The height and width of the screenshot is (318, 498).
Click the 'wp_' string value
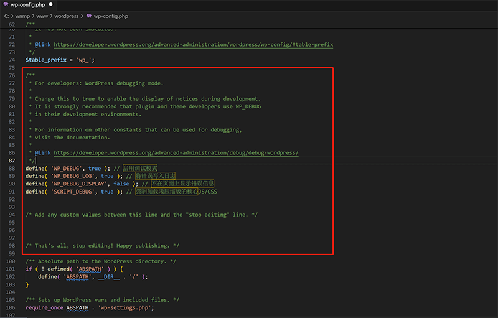83,60
